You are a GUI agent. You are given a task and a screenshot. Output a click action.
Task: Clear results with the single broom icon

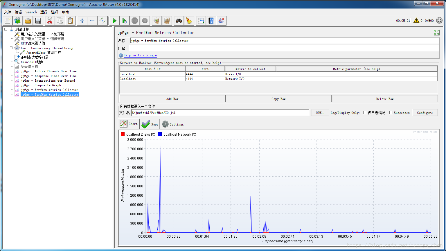pos(157,21)
